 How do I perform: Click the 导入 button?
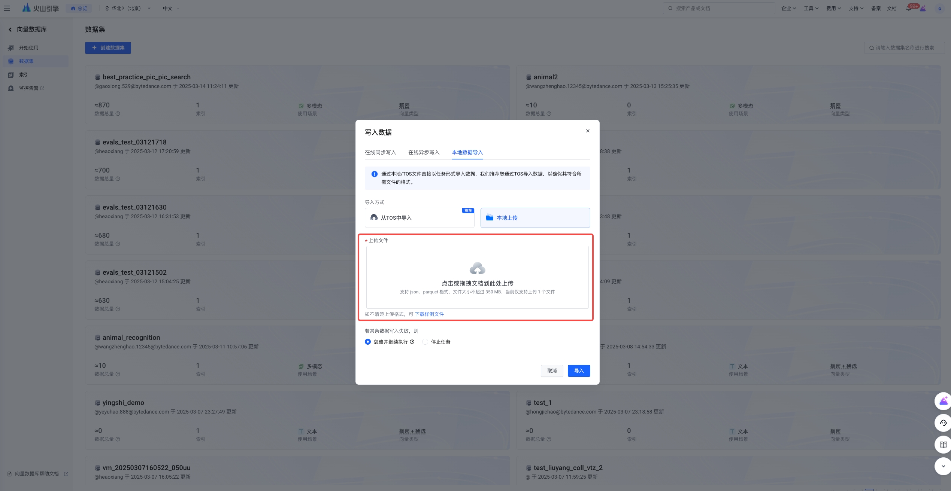click(579, 370)
